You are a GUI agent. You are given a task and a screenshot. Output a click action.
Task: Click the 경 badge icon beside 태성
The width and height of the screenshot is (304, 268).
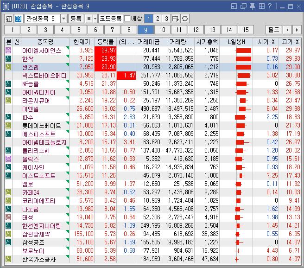pyautogui.click(x=8, y=217)
